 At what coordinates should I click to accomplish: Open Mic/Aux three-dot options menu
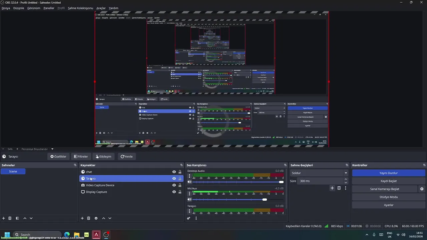189,194
